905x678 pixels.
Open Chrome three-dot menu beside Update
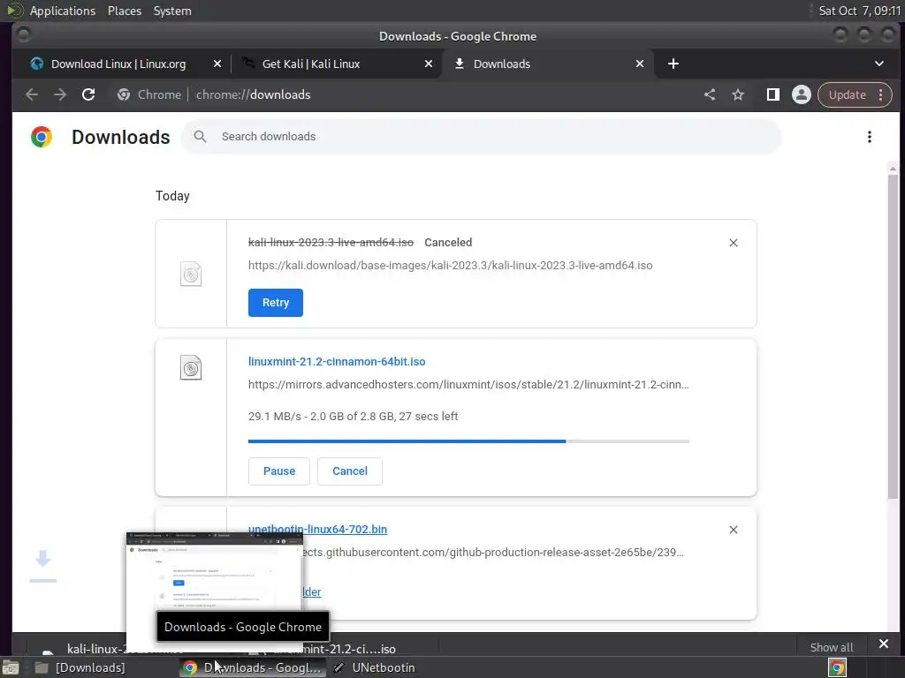[x=881, y=94]
